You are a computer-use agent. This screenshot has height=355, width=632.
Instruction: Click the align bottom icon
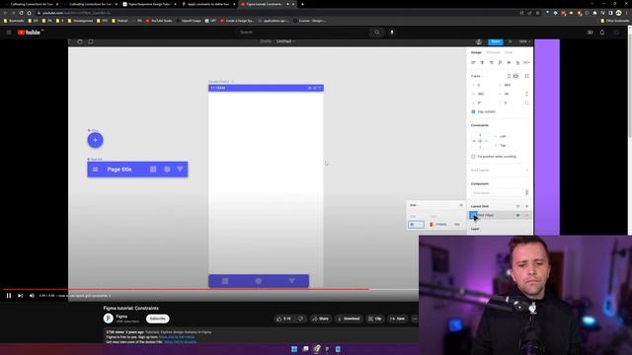(x=517, y=62)
